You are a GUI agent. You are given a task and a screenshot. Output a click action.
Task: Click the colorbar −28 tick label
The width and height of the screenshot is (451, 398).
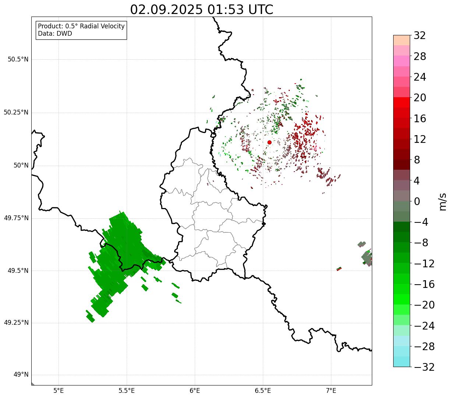pyautogui.click(x=424, y=346)
